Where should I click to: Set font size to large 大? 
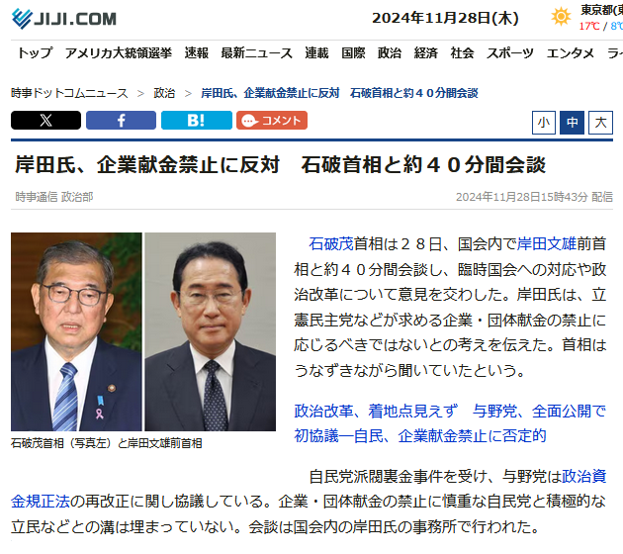pyautogui.click(x=601, y=123)
